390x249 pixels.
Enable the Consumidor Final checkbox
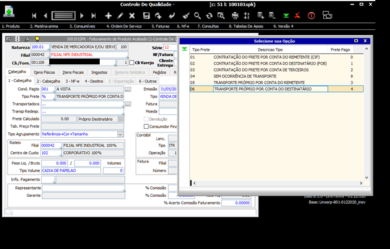click(x=146, y=126)
